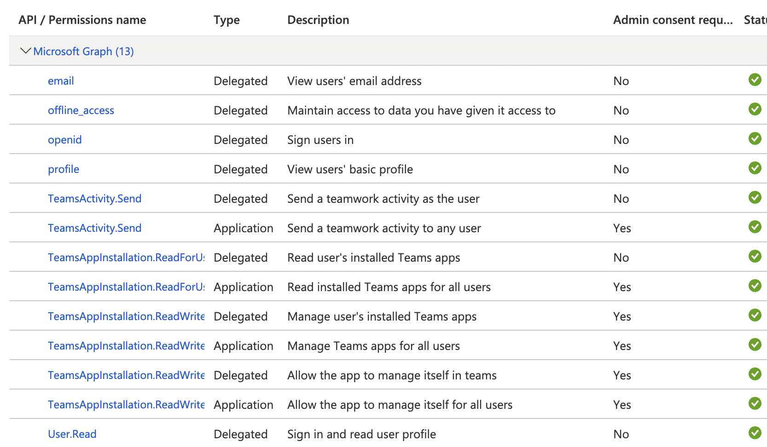Open the email permission
This screenshot has width=767, height=447.
coord(61,81)
